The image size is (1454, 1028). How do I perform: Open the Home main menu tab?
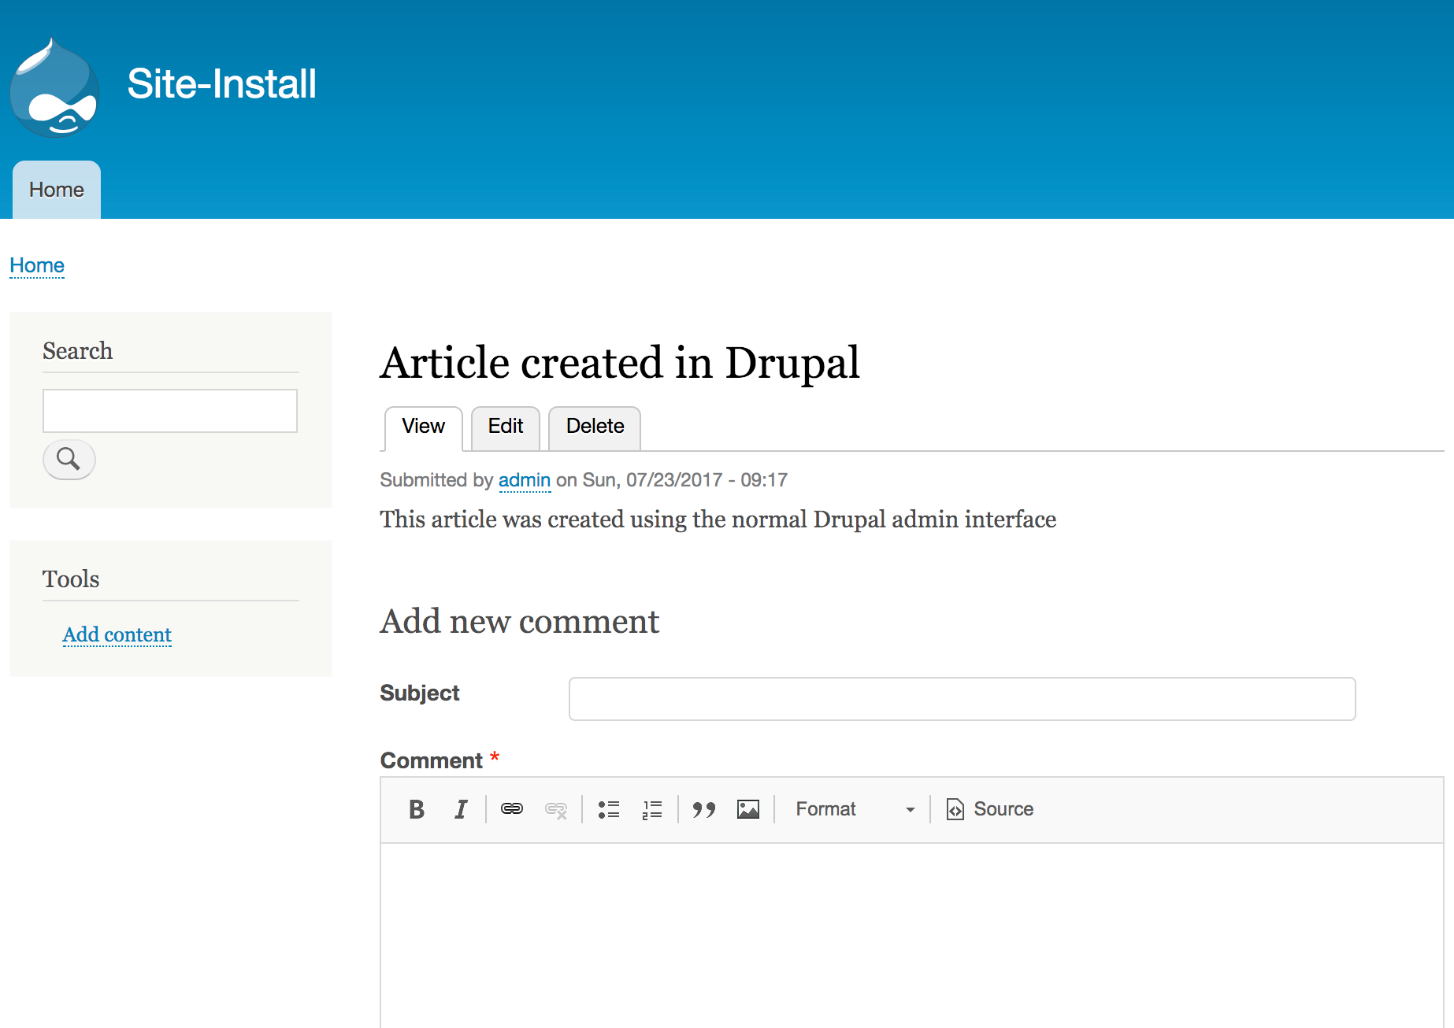[x=57, y=190]
